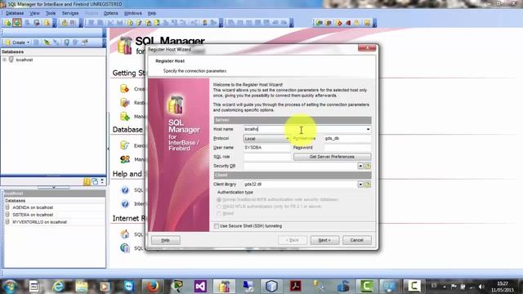Click the Restore Database icon on start page
Viewport: 523px width, 294px height.
pos(125,103)
